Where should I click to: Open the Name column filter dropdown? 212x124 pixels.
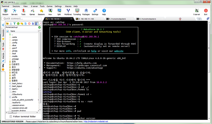pos(8,31)
